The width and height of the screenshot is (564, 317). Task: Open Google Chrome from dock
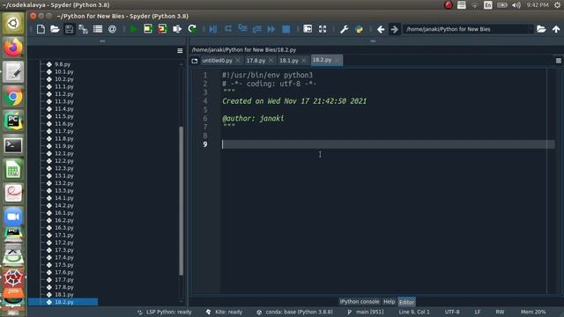13,97
